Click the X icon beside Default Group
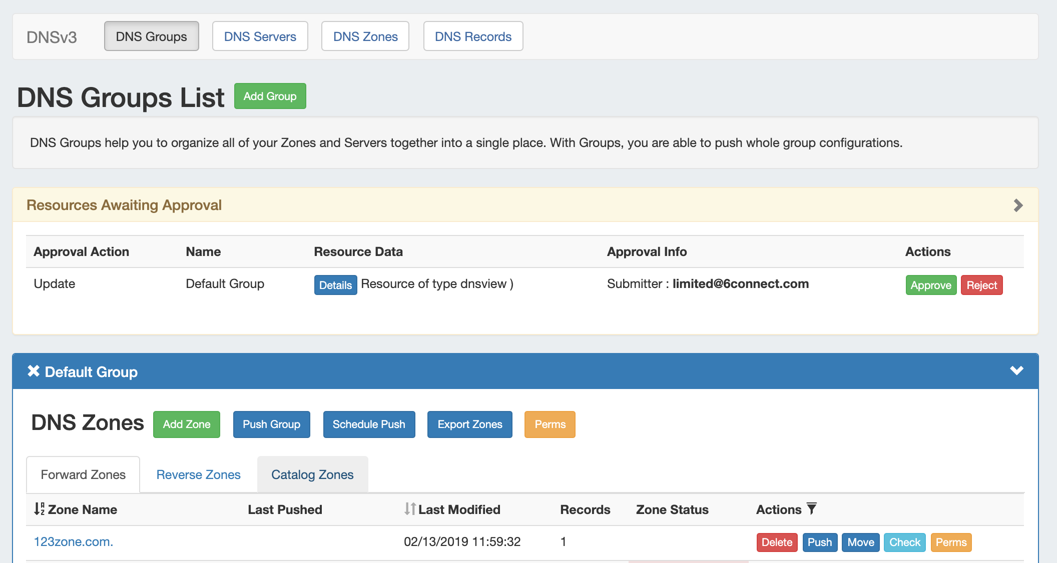 34,371
